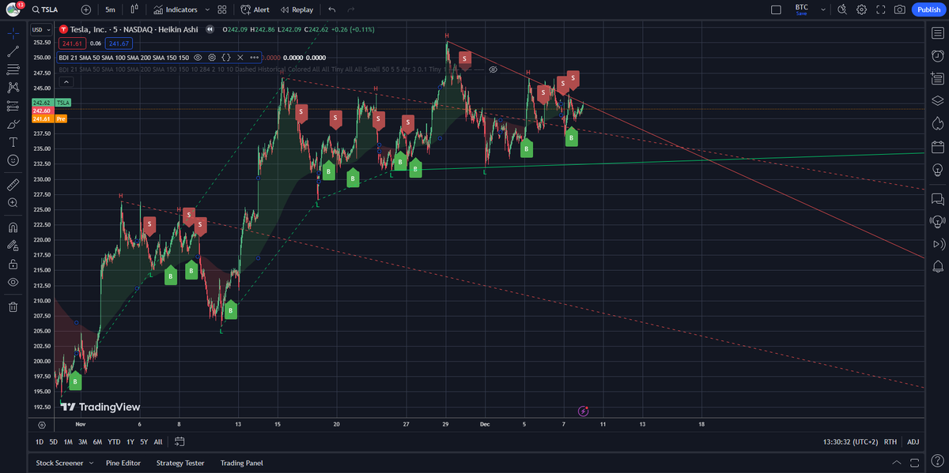This screenshot has width=949, height=473.
Task: Toggle lock all drawing tools
Action: pyautogui.click(x=13, y=263)
